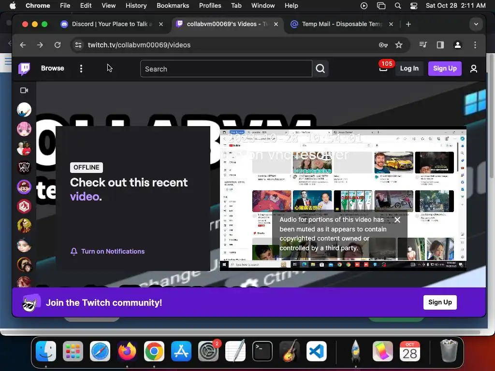The image size is (495, 371).
Task: Click the purple Sign Up header button
Action: tap(445, 69)
